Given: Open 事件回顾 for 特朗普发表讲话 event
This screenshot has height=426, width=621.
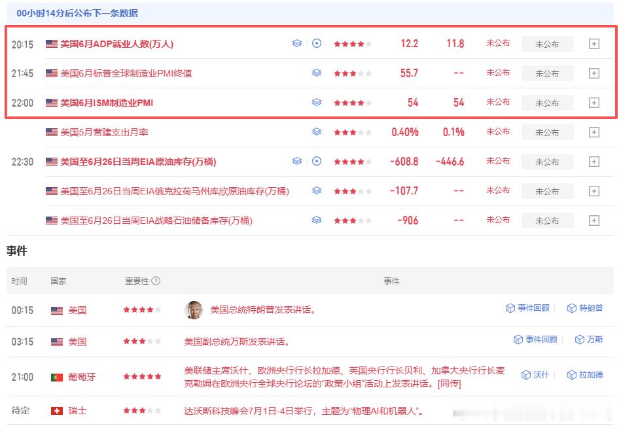Looking at the screenshot, I should click(527, 308).
